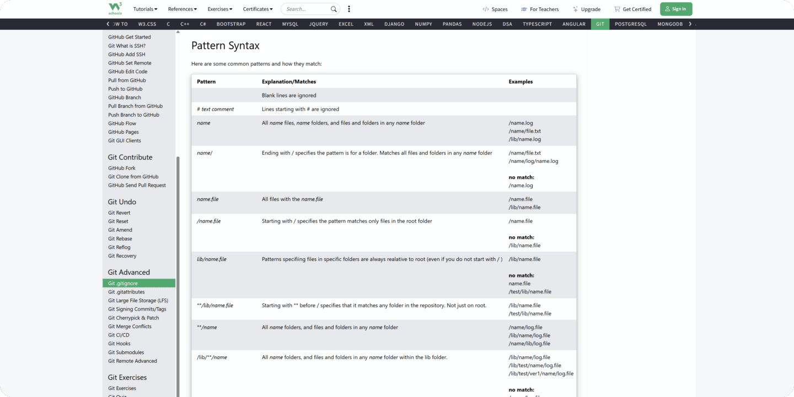Screen dimensions: 794x397
Task: Switch to the W3.CSS topic
Action: [147, 24]
